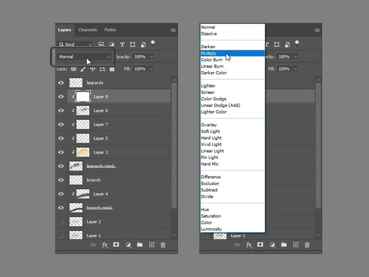Click smart object filter icon in left panel

click(143, 44)
